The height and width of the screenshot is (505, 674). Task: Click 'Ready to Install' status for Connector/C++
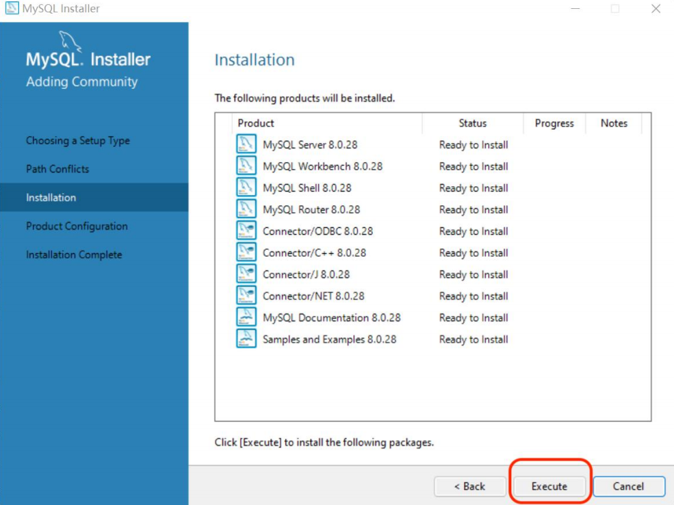[x=474, y=252]
